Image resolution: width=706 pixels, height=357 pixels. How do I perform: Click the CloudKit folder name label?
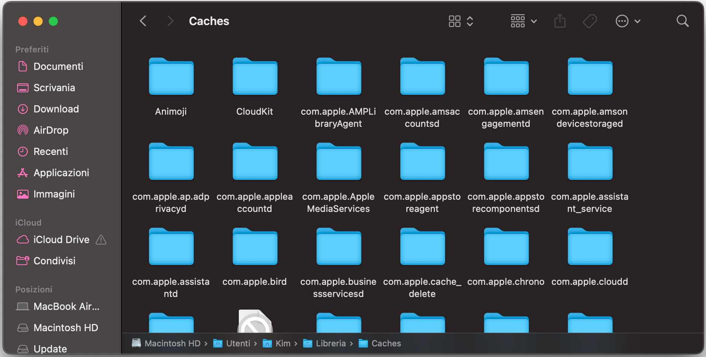coord(255,112)
